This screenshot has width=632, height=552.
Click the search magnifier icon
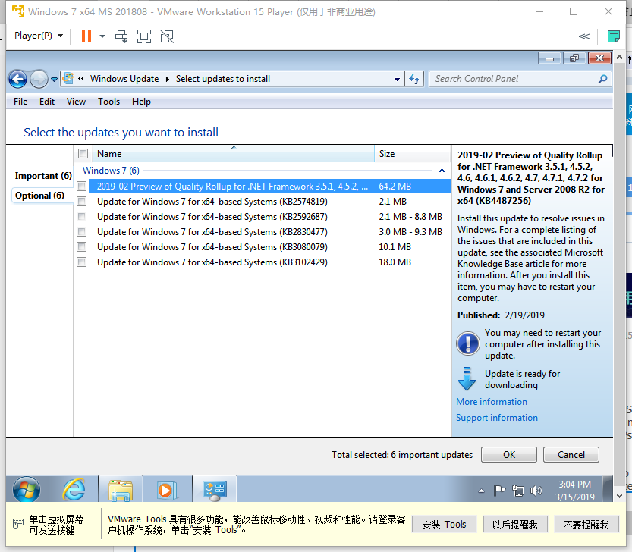[x=603, y=79]
